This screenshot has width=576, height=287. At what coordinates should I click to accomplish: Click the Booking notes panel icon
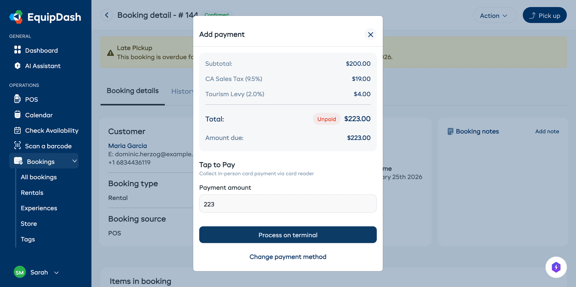[x=451, y=131]
